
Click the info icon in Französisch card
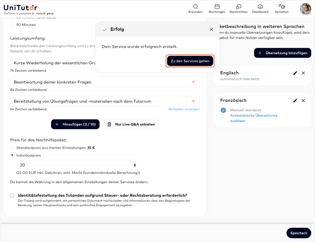(x=223, y=110)
